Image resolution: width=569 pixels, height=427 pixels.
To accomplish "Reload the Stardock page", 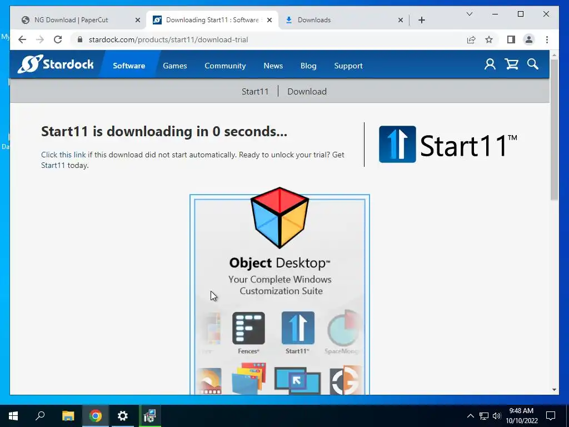I will (58, 39).
